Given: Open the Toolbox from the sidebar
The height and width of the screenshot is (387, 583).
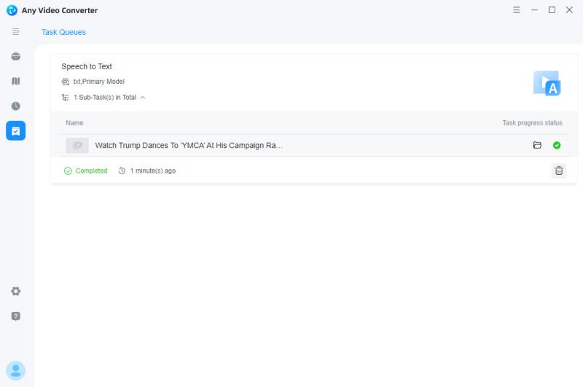Looking at the screenshot, I should [16, 56].
